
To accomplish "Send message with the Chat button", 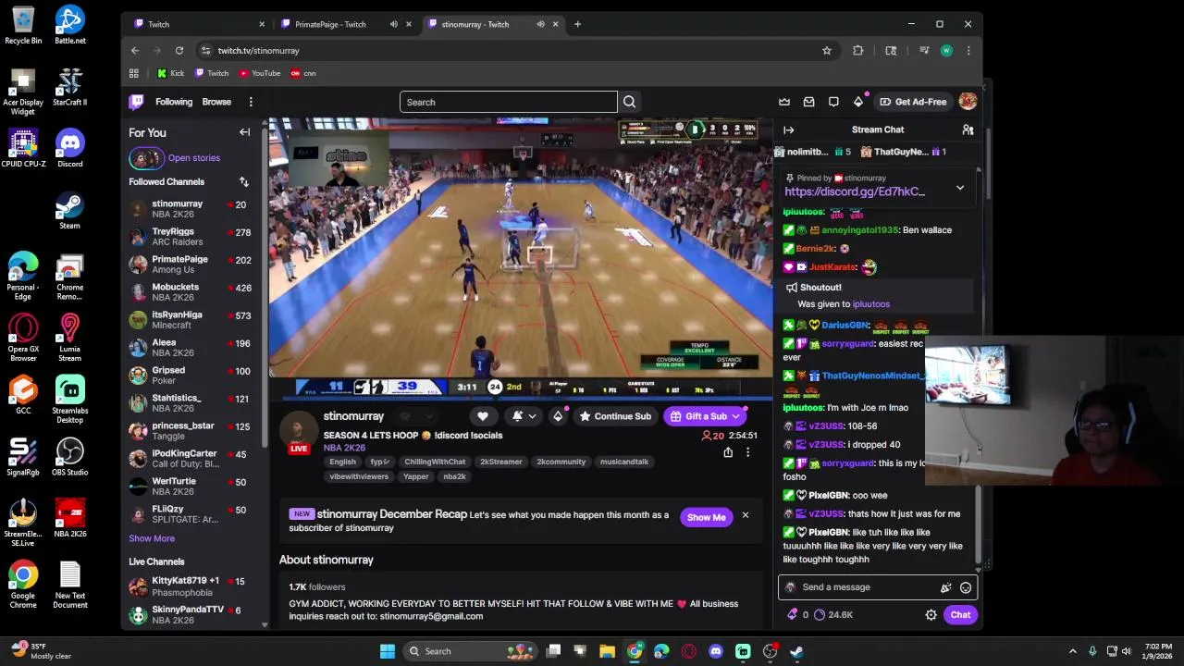I will click(960, 615).
